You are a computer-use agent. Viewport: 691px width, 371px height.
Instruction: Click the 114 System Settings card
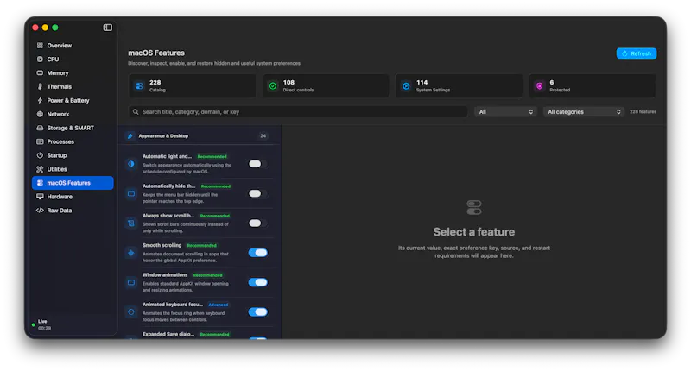pyautogui.click(x=459, y=85)
